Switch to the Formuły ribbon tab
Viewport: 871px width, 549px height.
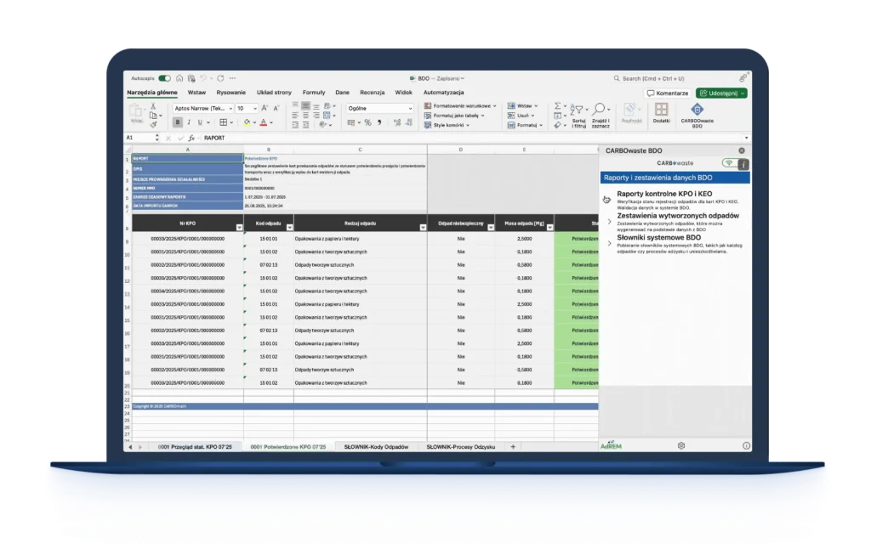pos(314,92)
